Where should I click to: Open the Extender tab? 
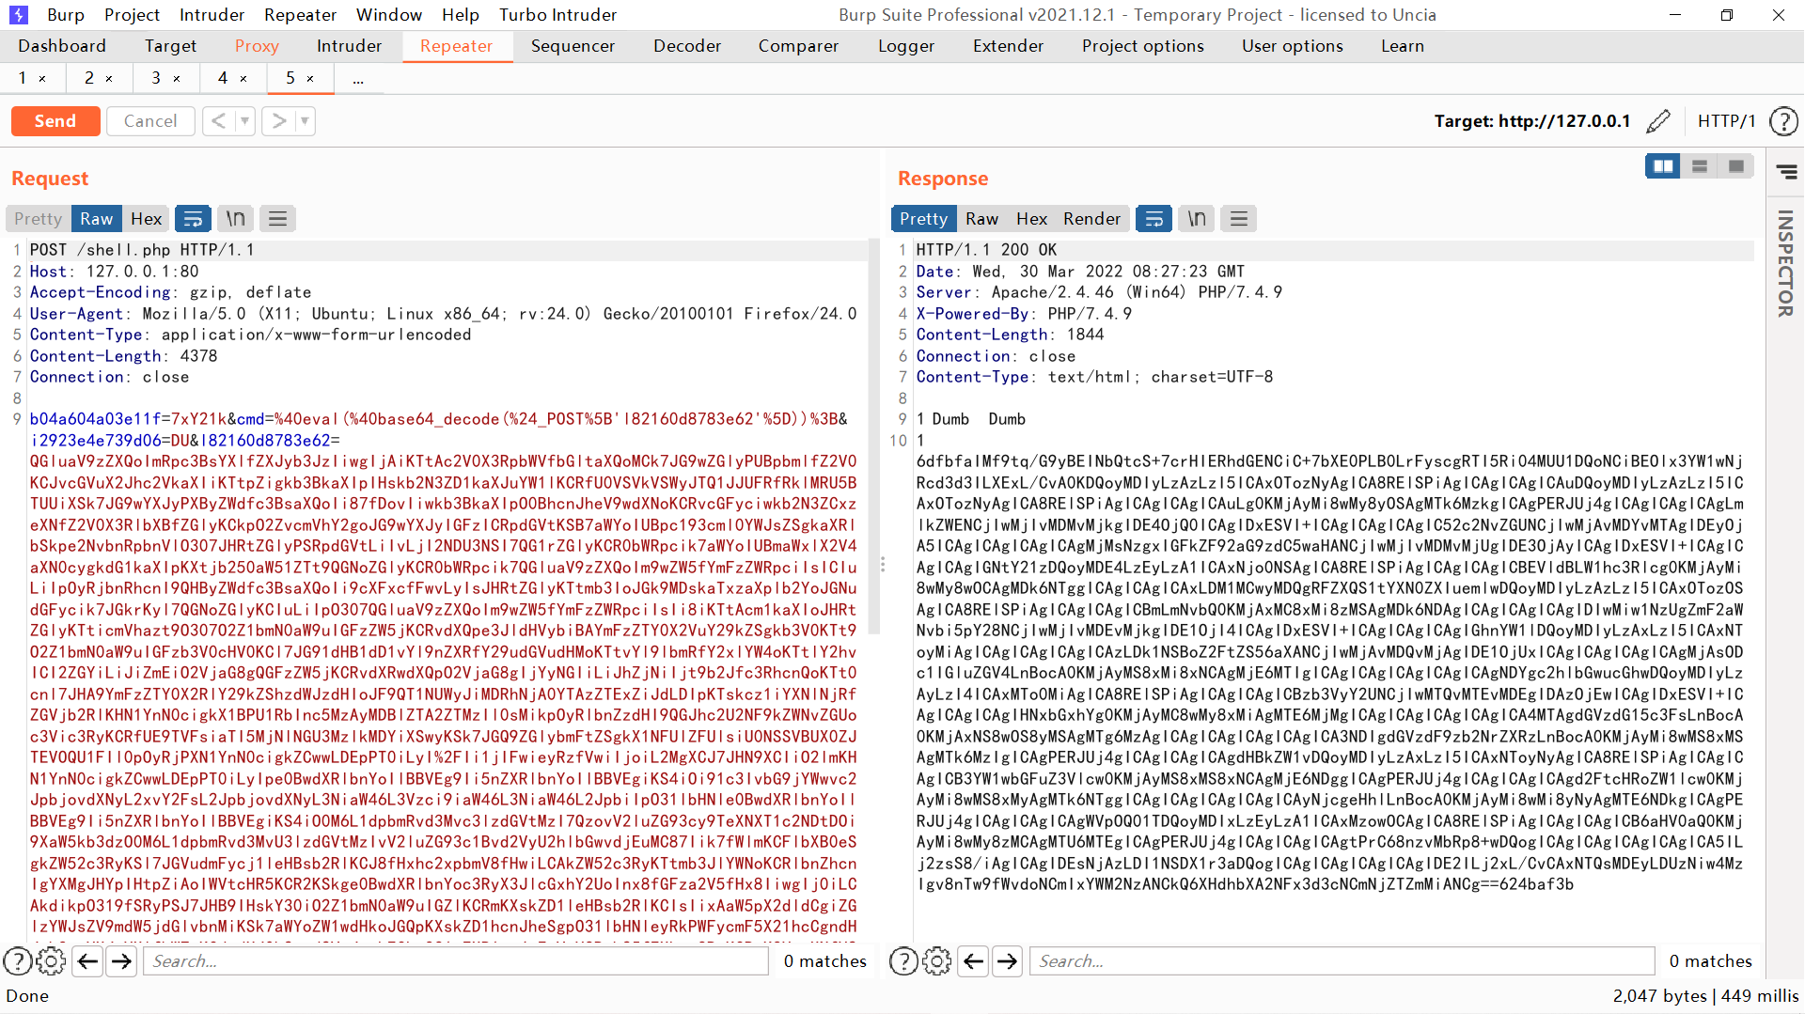click(x=1008, y=46)
